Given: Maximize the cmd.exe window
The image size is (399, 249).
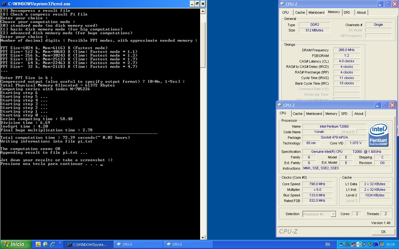Looking at the screenshot, I should click(197, 4).
